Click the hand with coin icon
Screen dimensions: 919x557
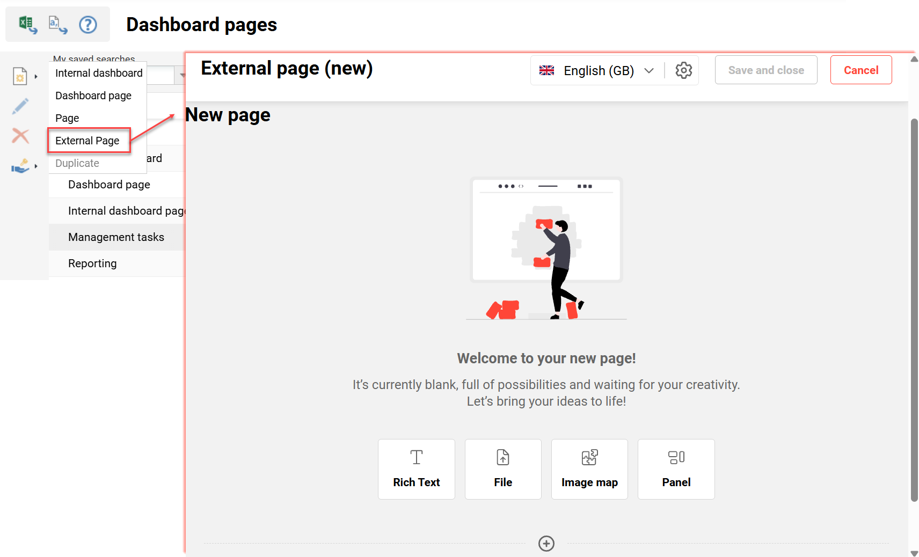(x=20, y=166)
